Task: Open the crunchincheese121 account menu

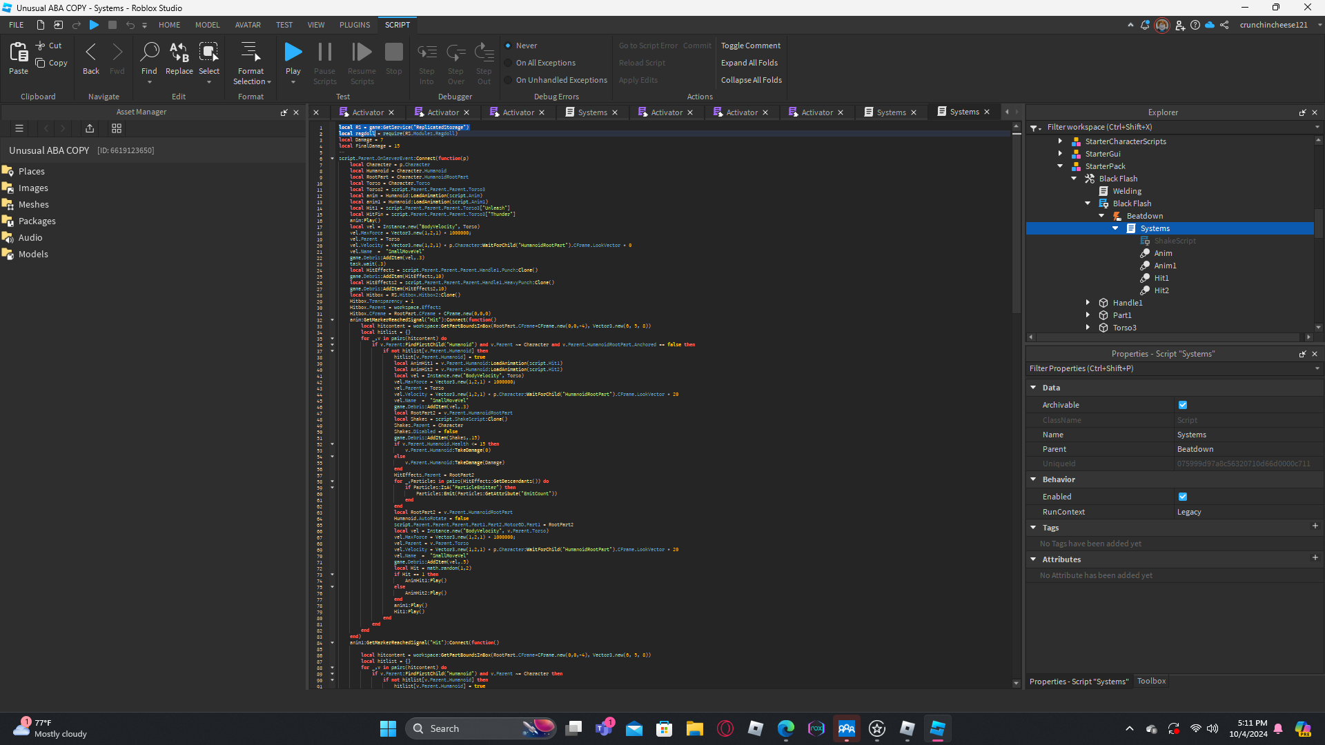Action: coord(1280,25)
